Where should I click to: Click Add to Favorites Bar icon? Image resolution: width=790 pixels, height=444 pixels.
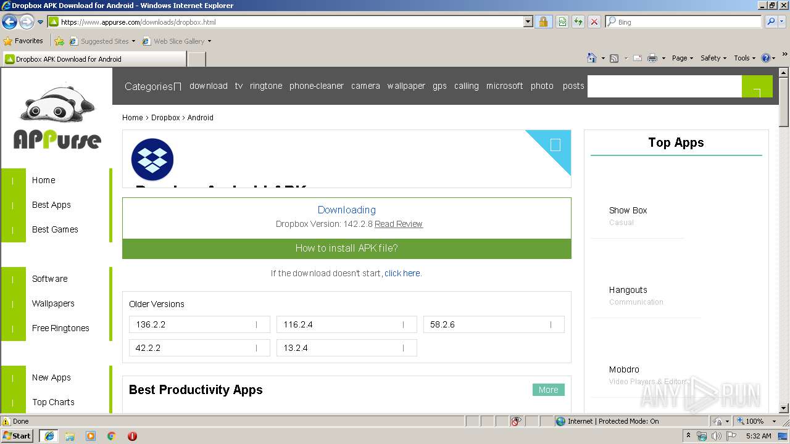(59, 41)
